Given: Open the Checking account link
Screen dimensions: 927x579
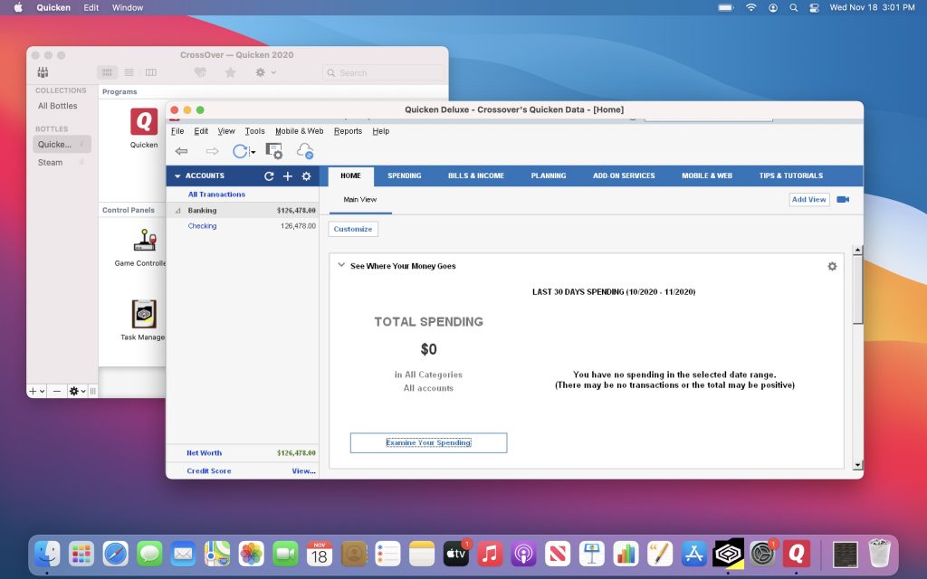Looking at the screenshot, I should (202, 226).
